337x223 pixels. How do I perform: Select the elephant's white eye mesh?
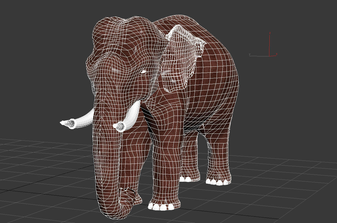[x=144, y=72]
